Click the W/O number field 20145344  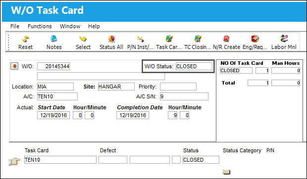(x=53, y=66)
